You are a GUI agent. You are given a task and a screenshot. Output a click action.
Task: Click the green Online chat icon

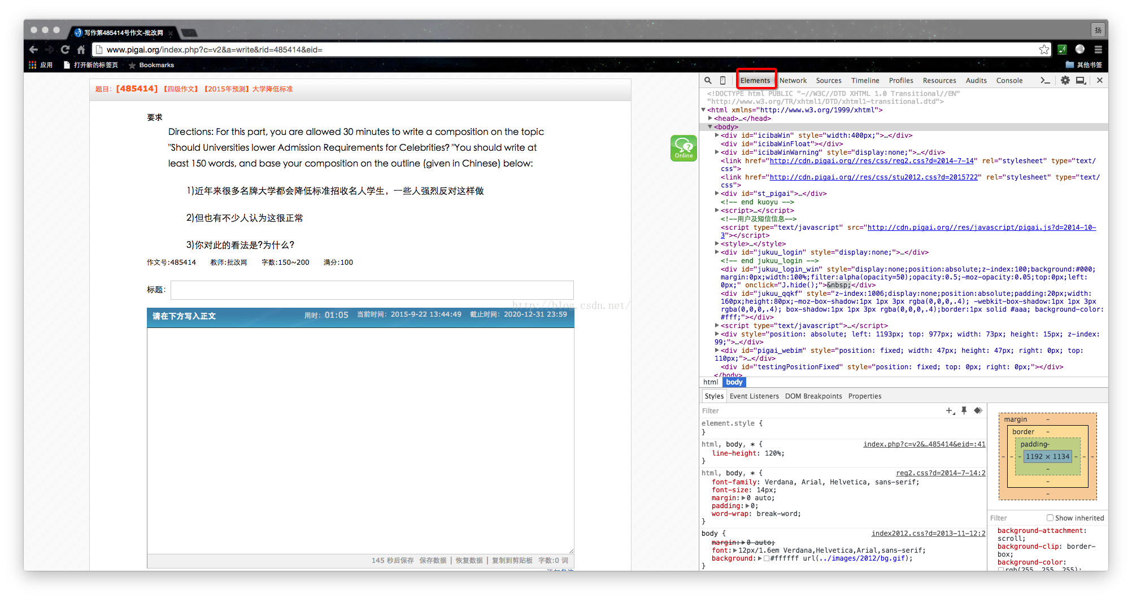pyautogui.click(x=683, y=148)
